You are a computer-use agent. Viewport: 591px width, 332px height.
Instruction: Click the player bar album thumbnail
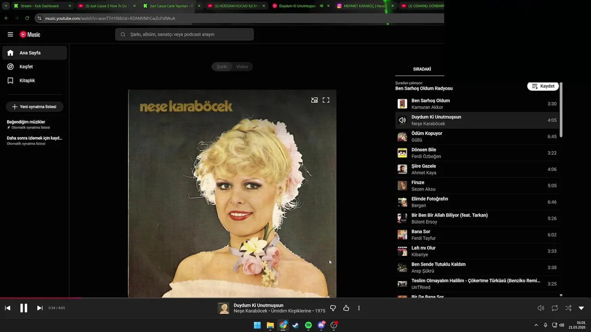pyautogui.click(x=223, y=308)
